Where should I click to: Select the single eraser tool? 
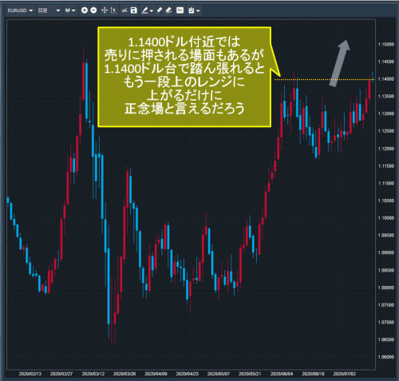(x=159, y=10)
